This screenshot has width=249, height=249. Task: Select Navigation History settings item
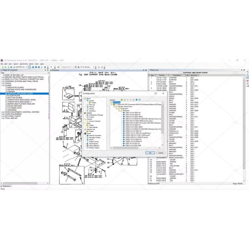(x=95, y=138)
